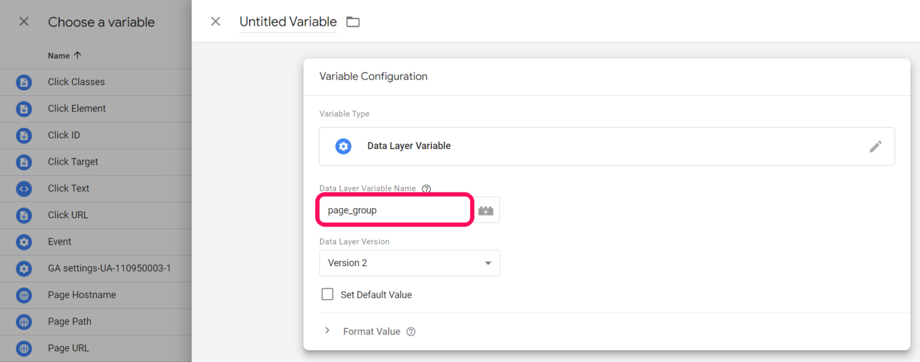The height and width of the screenshot is (362, 920).
Task: Open the Data Layer Variable Name help tooltip
Action: click(x=426, y=188)
